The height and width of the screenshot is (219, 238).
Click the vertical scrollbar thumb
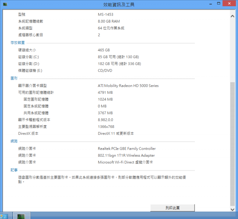click(x=232, y=144)
